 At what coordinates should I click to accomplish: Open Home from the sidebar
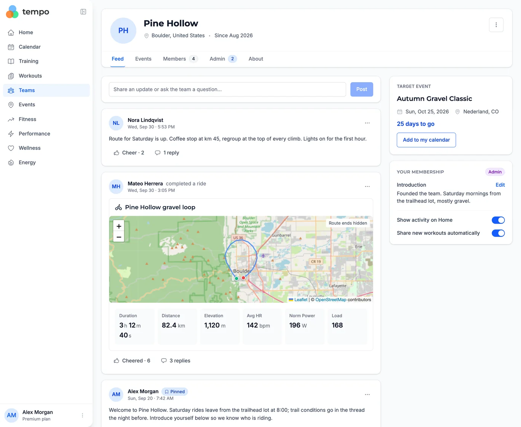tap(46, 32)
